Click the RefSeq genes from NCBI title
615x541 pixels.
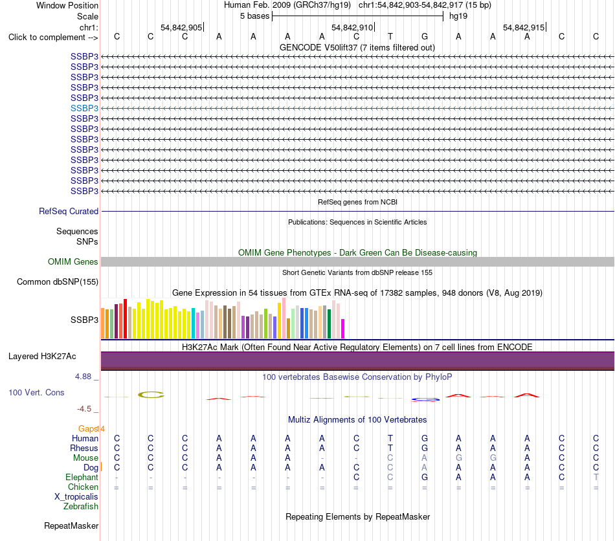pos(357,202)
